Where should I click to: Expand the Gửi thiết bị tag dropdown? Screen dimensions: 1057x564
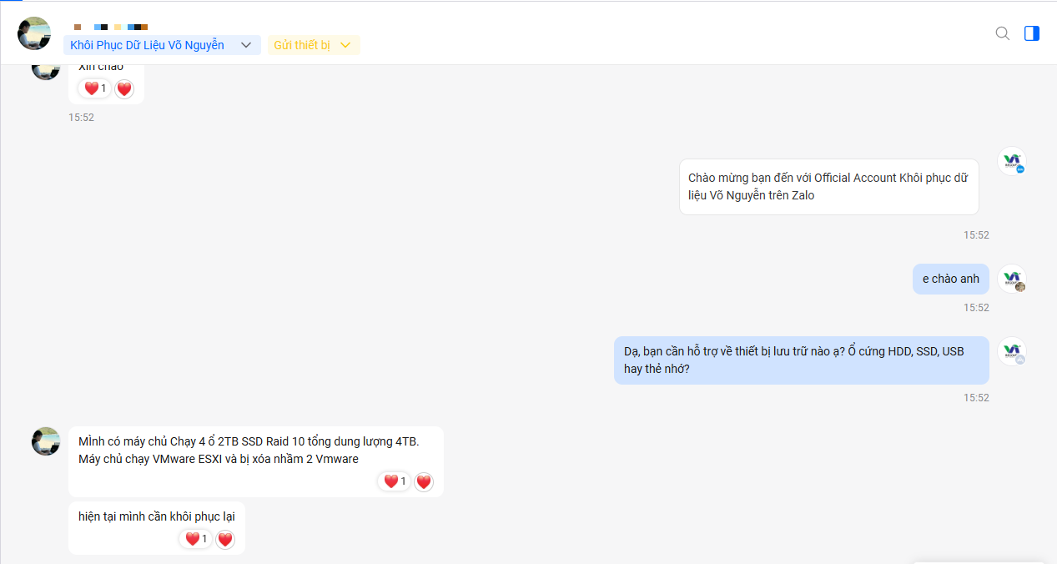pyautogui.click(x=346, y=45)
